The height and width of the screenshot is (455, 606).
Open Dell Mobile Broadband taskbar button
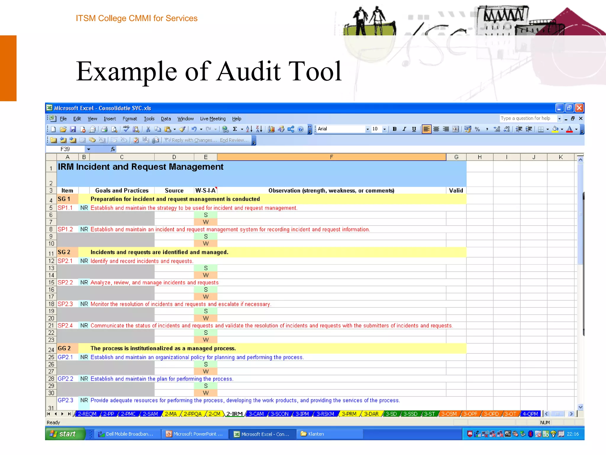pyautogui.click(x=128, y=434)
